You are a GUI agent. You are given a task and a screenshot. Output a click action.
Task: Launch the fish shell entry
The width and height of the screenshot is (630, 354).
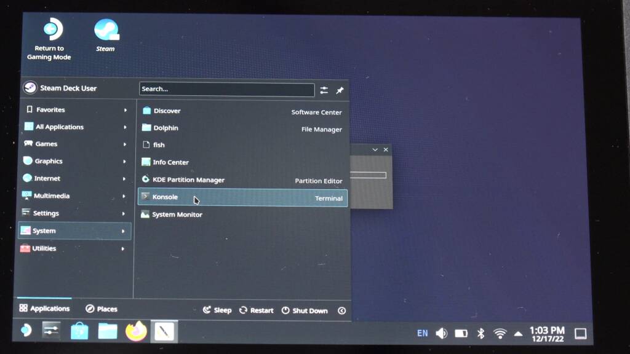pos(242,145)
